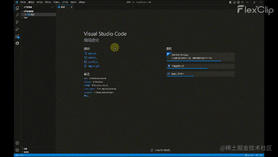The width and height of the screenshot is (278, 157).
Task: Click the Open File link
Action: point(93,58)
